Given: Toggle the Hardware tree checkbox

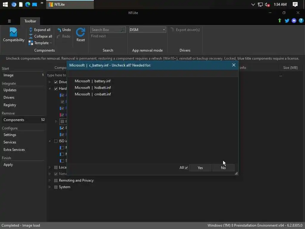Looking at the screenshot, I should click(56, 89).
